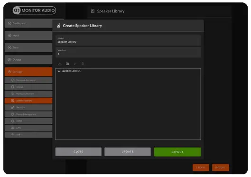Click the LAN network icon in the sidebar
The image size is (251, 177).
tap(12, 128)
